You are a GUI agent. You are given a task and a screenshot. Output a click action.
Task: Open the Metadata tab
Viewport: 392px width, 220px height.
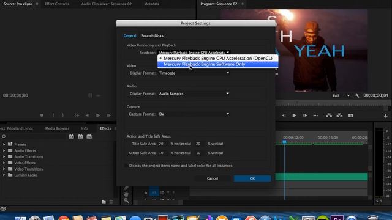coord(151,4)
